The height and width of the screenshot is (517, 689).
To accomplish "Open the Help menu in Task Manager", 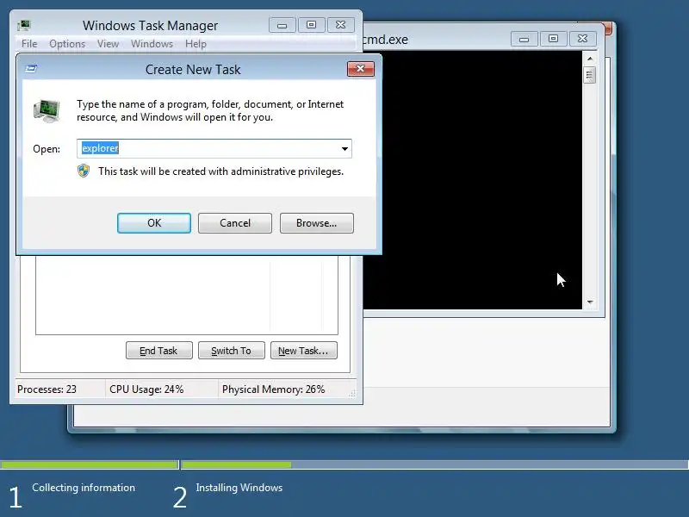I will tap(196, 44).
